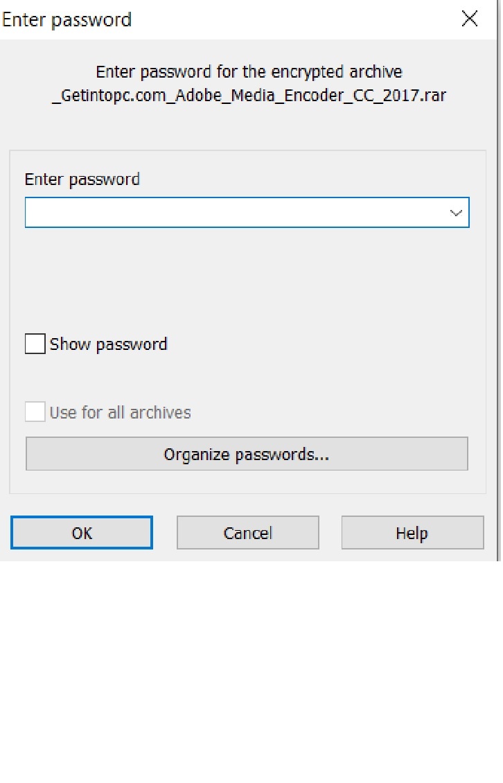Confirm with the OK button

tap(82, 533)
